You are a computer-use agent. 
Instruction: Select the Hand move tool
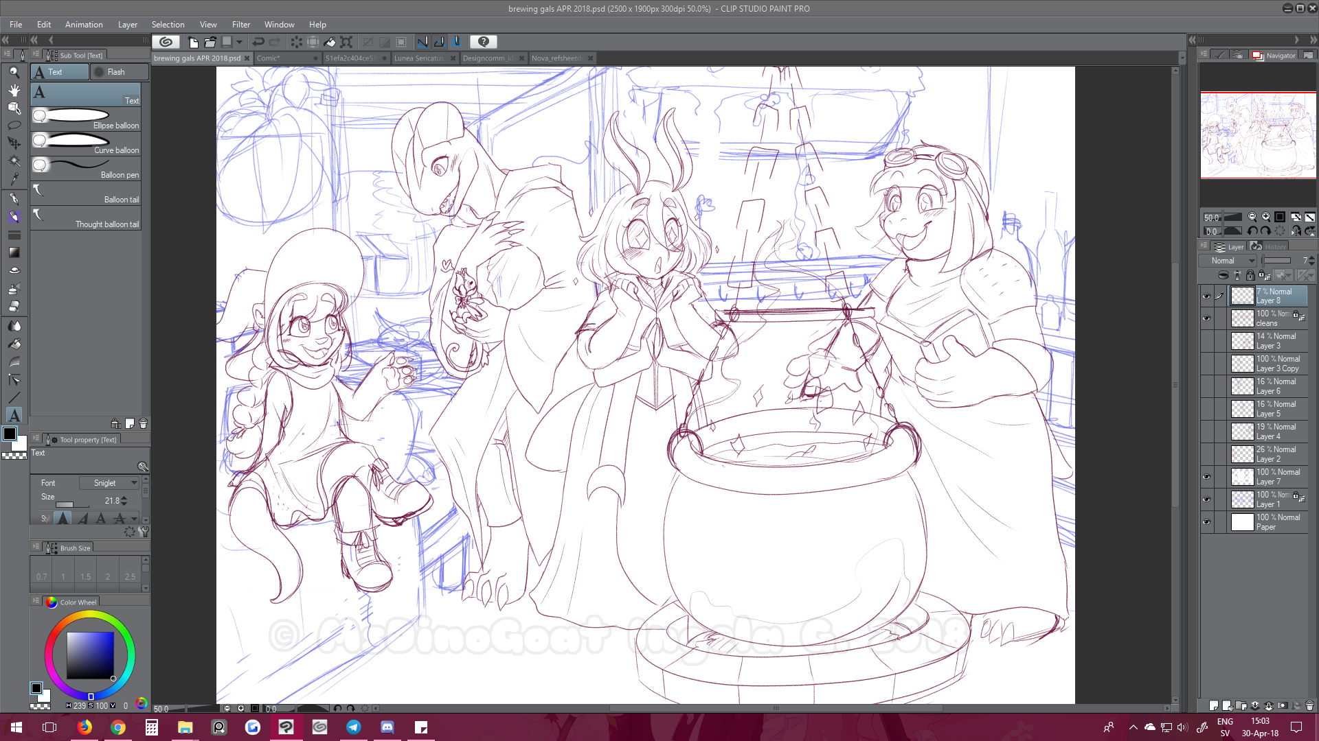click(x=14, y=90)
